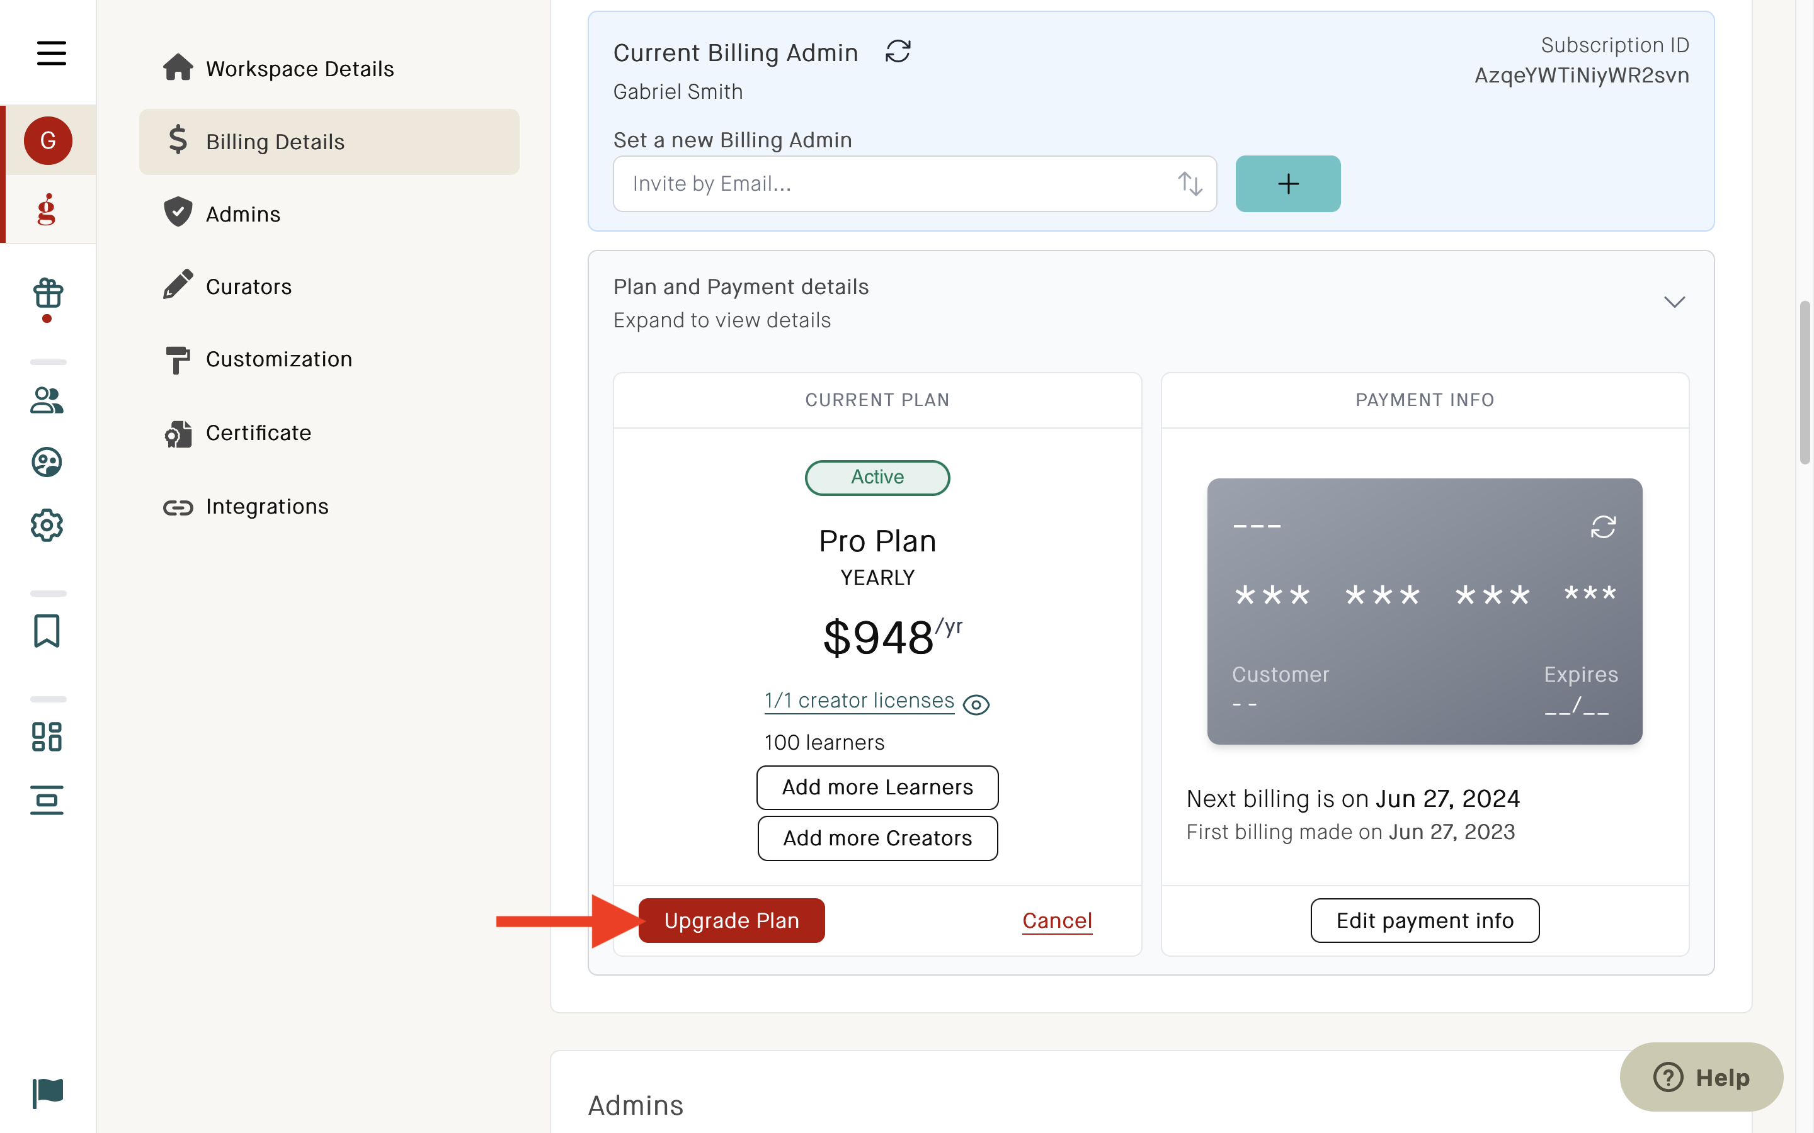Click first billing date Jun 27, 2023
This screenshot has width=1814, height=1133.
(1451, 831)
